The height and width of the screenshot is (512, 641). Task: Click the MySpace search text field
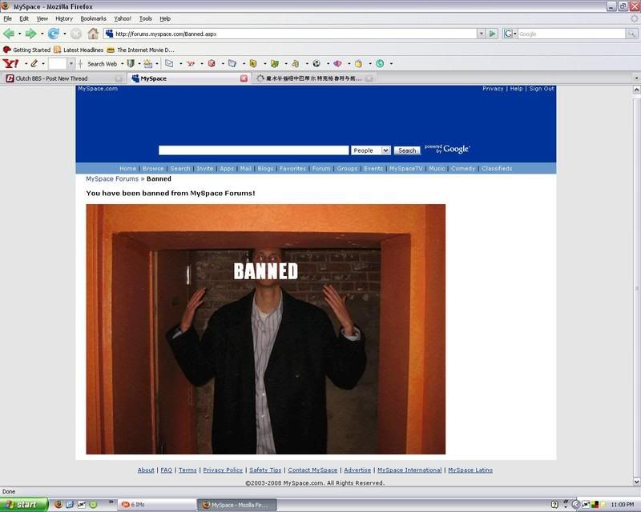(253, 150)
